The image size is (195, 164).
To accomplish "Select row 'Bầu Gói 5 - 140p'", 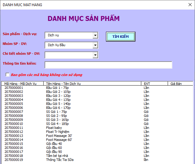I will pos(97,104).
